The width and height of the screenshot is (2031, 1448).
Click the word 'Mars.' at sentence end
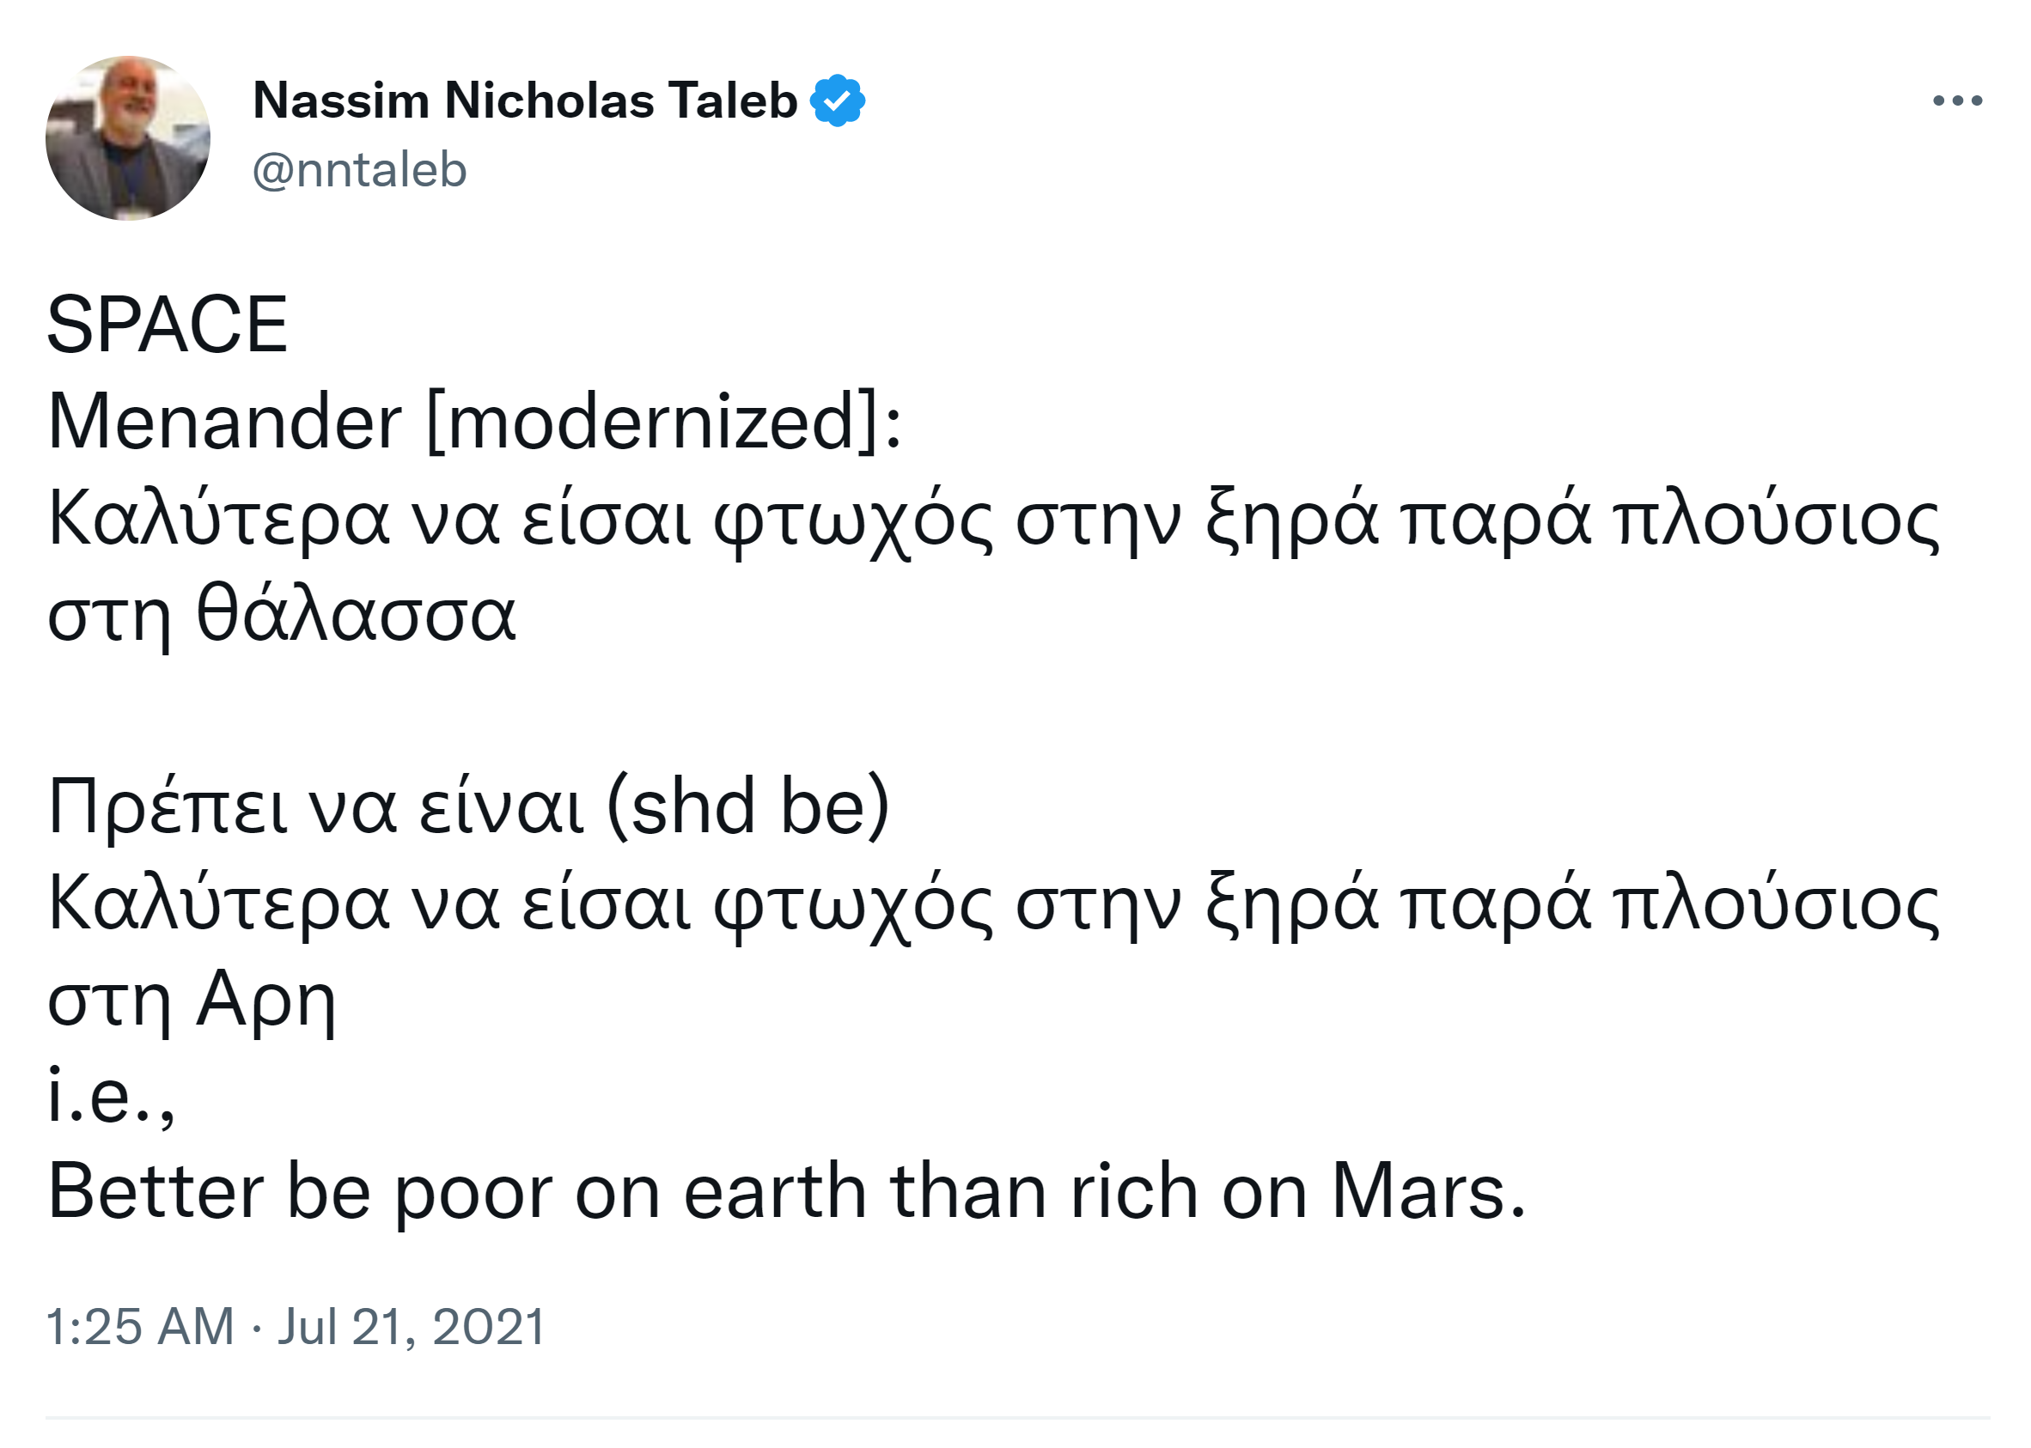1429,1192
